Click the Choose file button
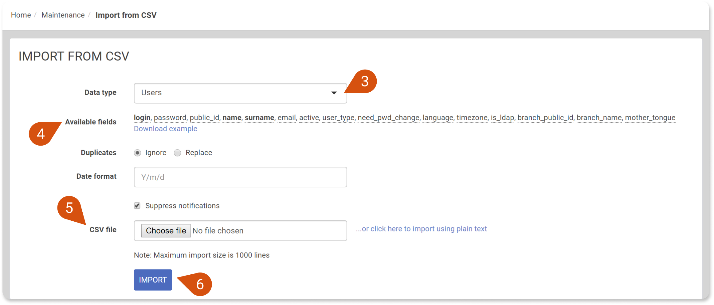The height and width of the screenshot is (305, 714). tap(166, 231)
